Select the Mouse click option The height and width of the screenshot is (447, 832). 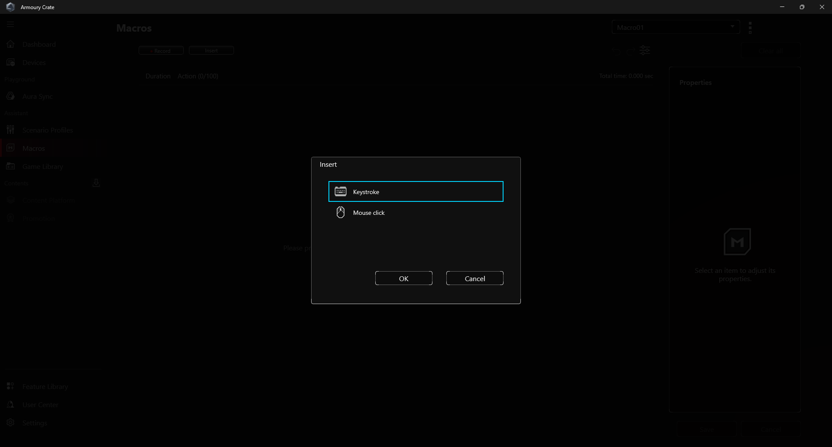pyautogui.click(x=416, y=213)
